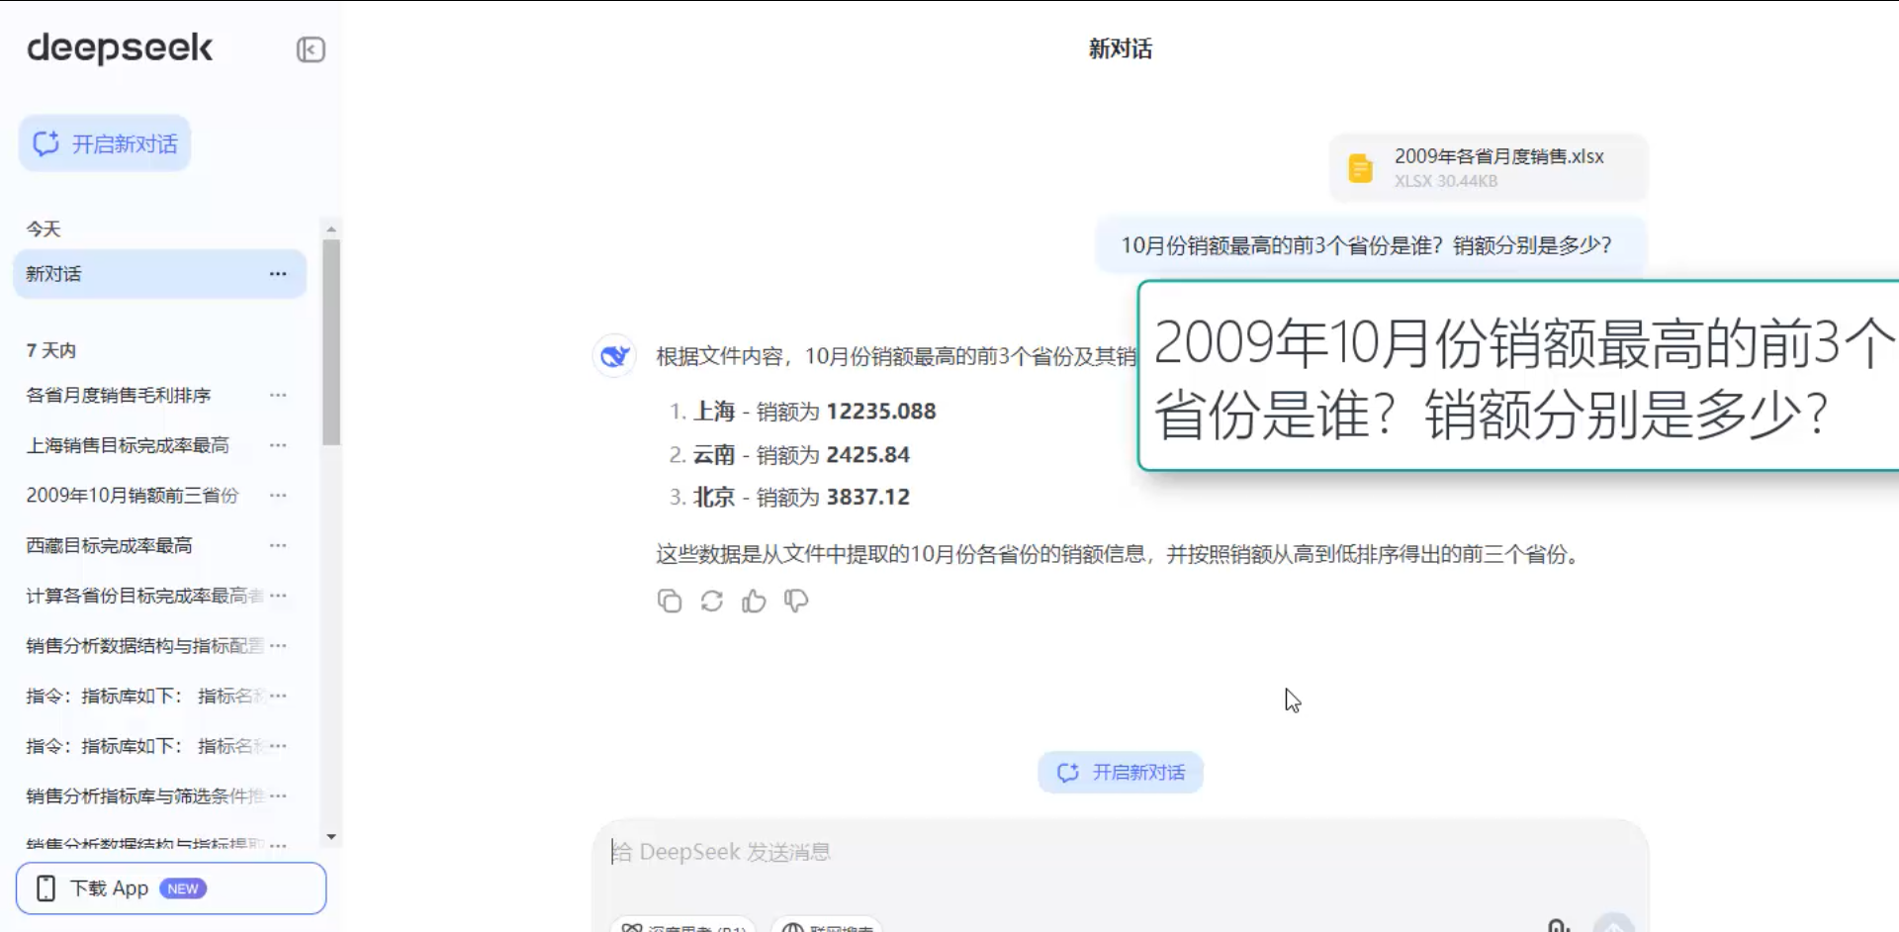This screenshot has width=1899, height=932.
Task: Open options menu for 西藏目标完成率最高
Action: (x=278, y=545)
